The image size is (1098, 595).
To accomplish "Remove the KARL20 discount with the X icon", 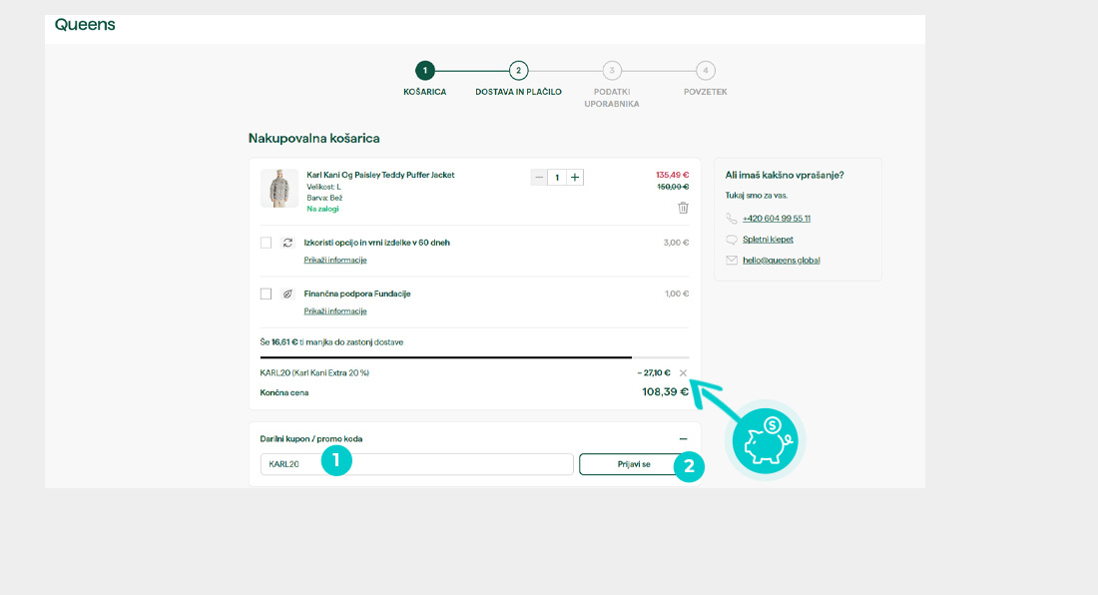I will [x=683, y=373].
